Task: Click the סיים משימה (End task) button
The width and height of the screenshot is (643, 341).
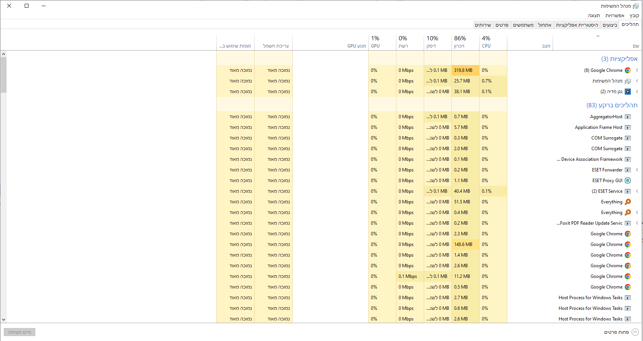Action: point(20,332)
